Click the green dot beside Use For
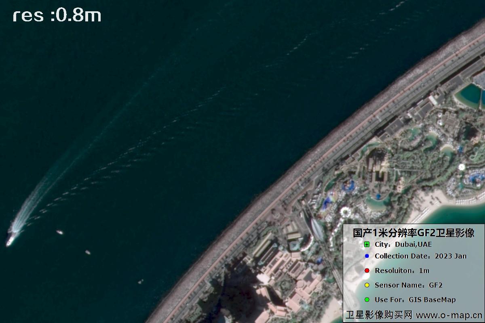 367,300
